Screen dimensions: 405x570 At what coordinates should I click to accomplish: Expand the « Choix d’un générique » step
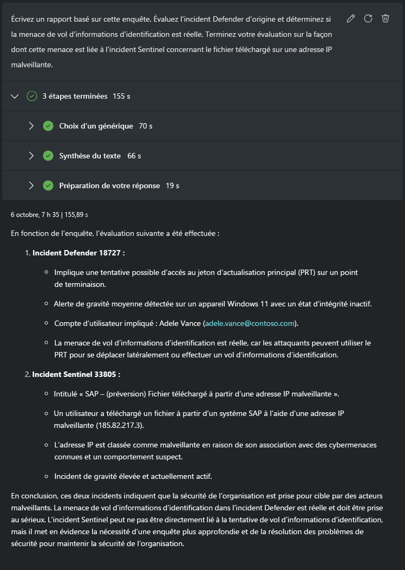pos(31,125)
